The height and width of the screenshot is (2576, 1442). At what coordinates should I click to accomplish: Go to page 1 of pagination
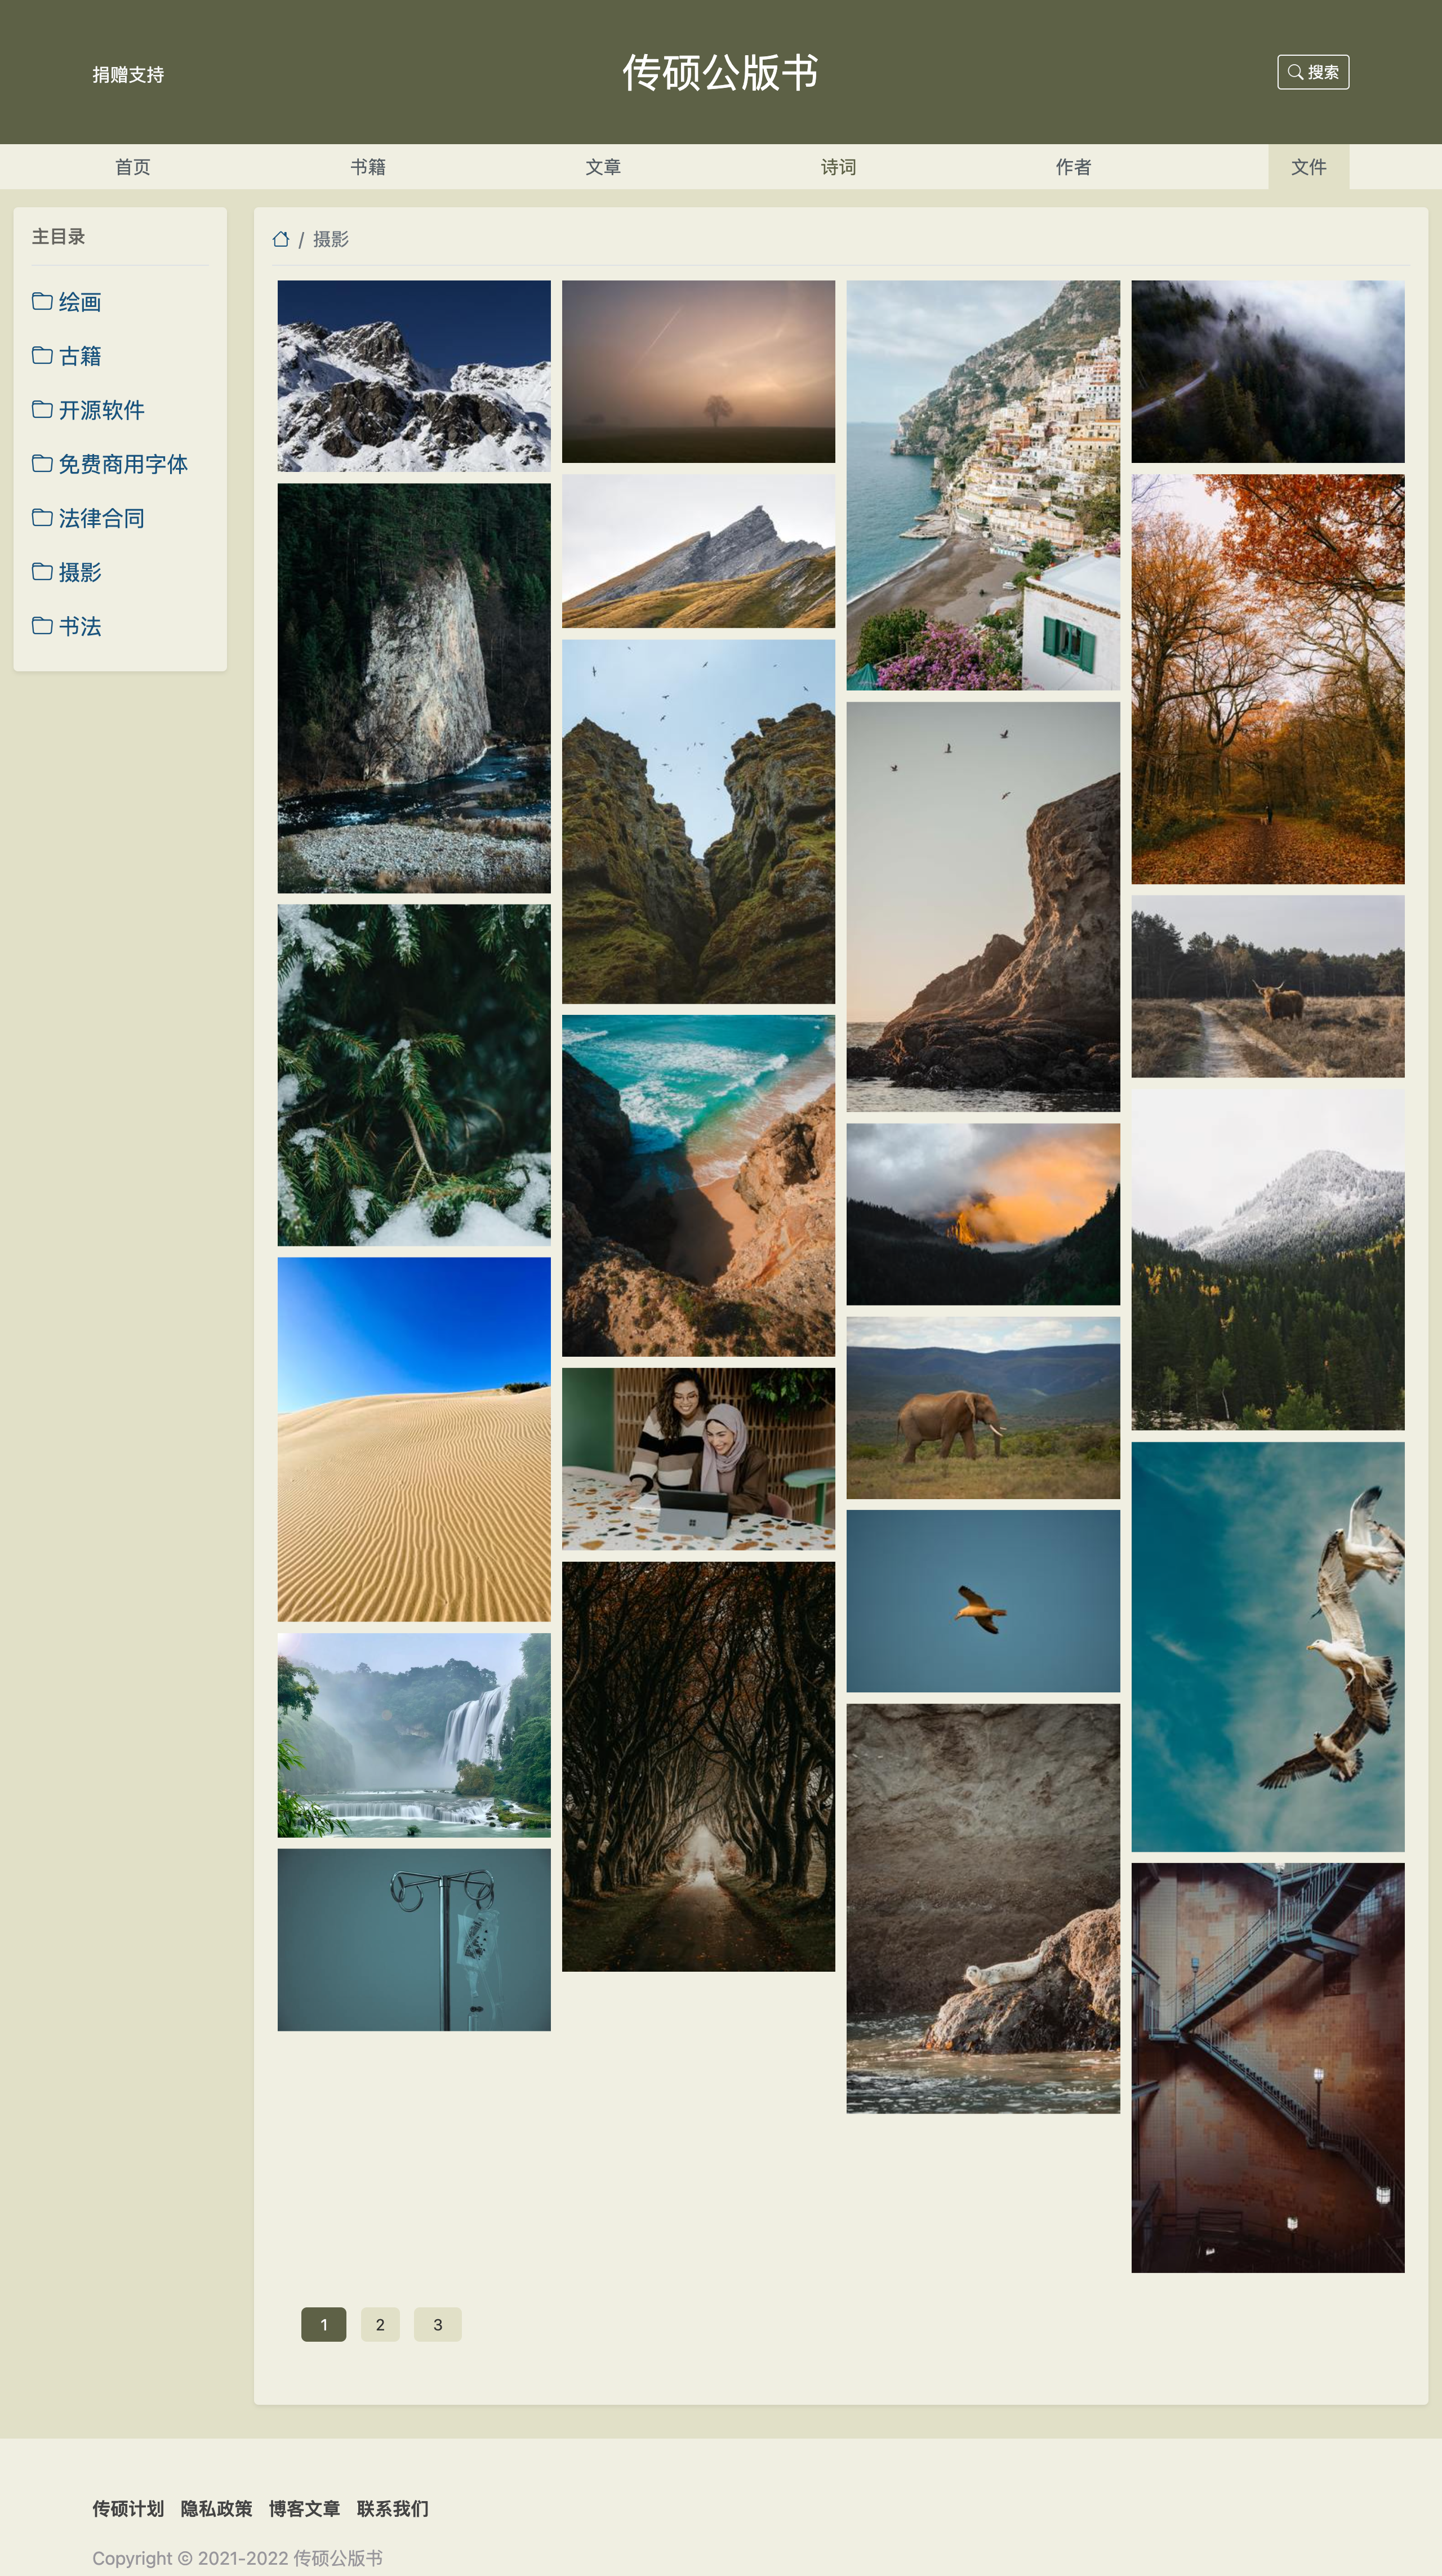[323, 2324]
